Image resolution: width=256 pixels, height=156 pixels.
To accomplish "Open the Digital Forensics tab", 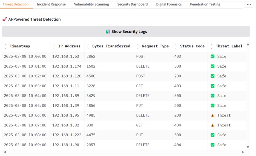I will pyautogui.click(x=169, y=4).
